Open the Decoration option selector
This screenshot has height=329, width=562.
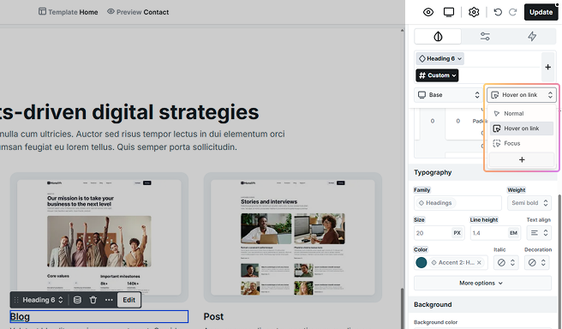pos(538,263)
